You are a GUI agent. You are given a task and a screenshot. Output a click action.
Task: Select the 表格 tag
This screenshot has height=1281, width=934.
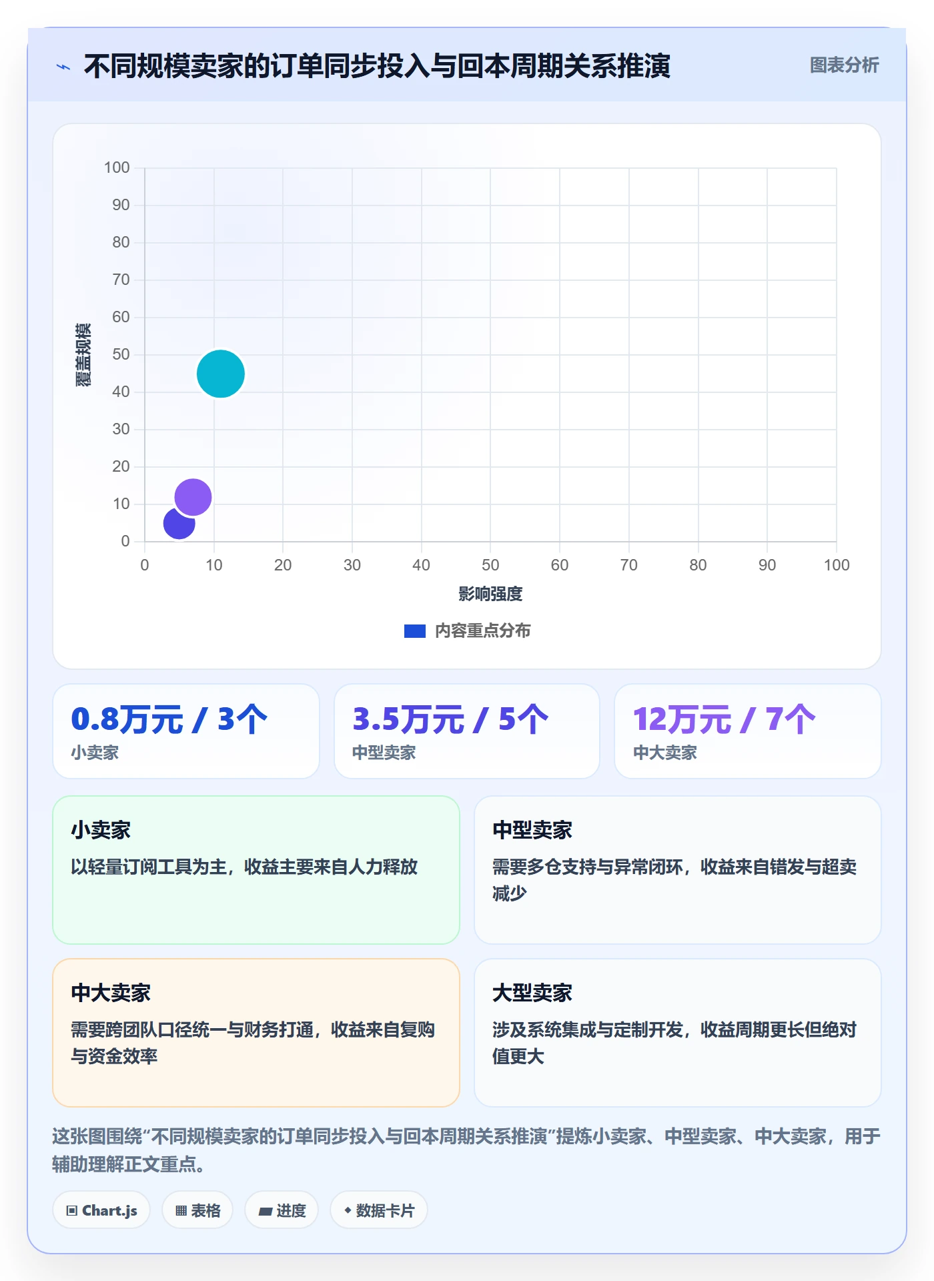[x=197, y=1210]
